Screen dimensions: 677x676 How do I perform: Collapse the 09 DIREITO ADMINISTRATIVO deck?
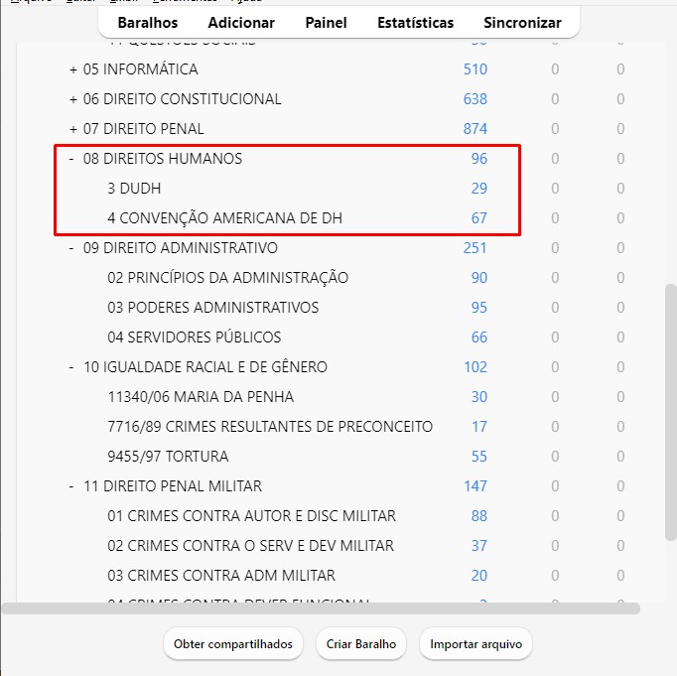[71, 248]
